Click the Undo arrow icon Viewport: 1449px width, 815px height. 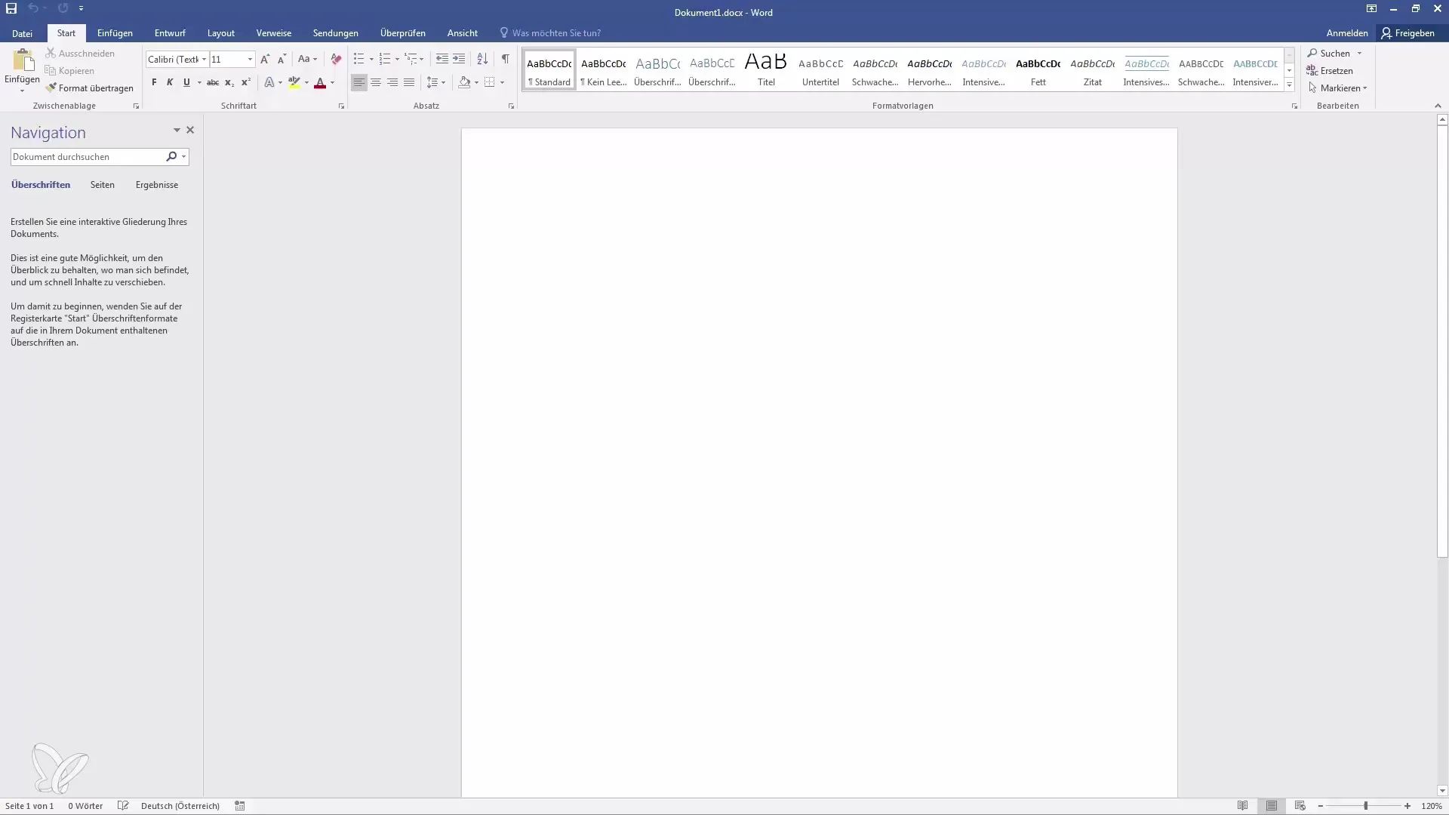[33, 8]
